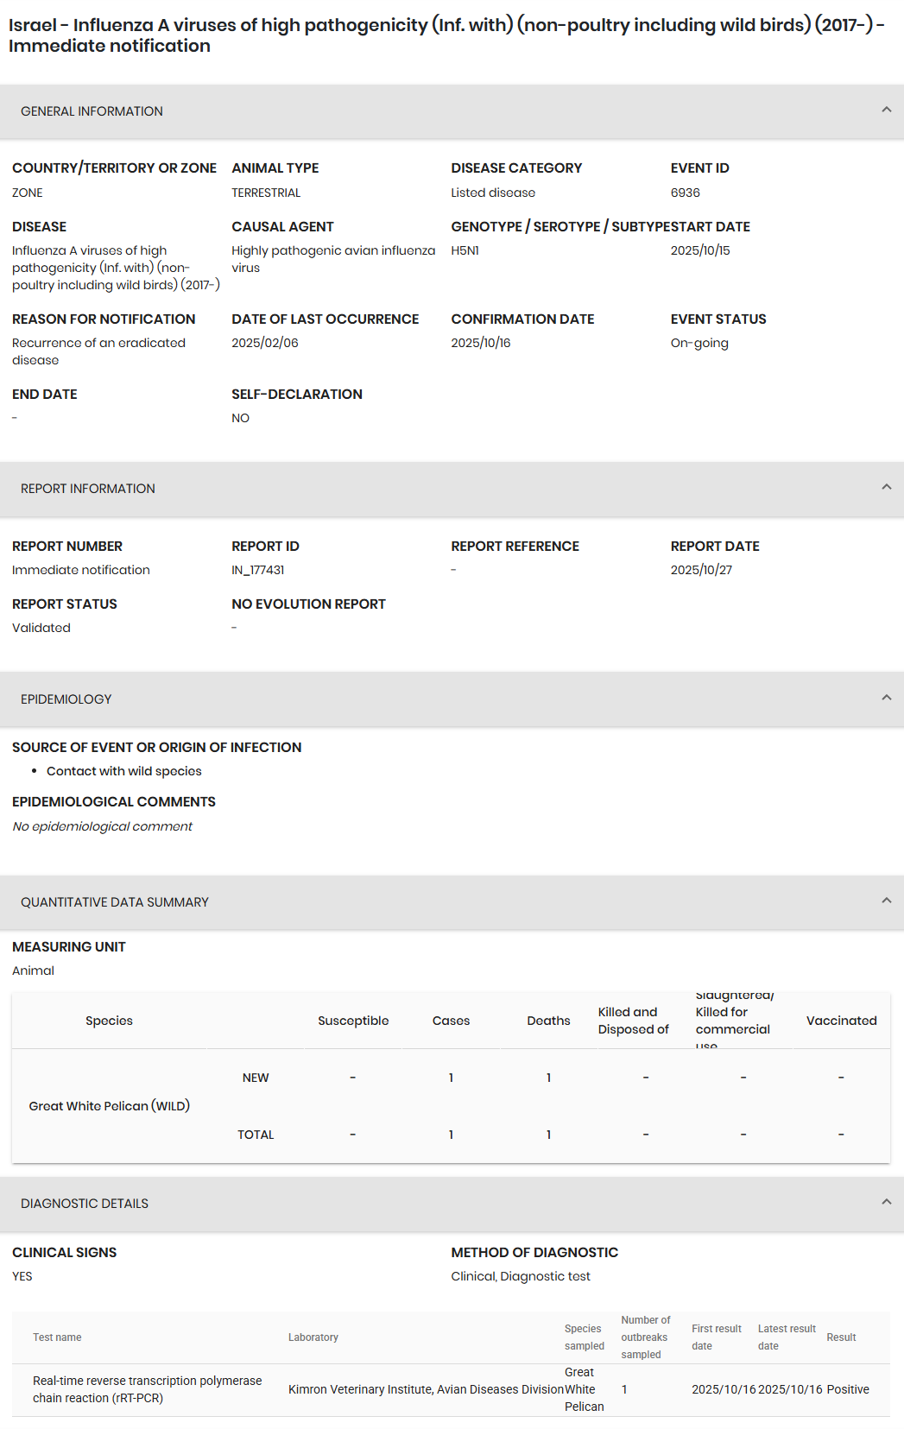Screen dimensions: 904x1429
Task: Click the Report Information header title
Action: [88, 489]
